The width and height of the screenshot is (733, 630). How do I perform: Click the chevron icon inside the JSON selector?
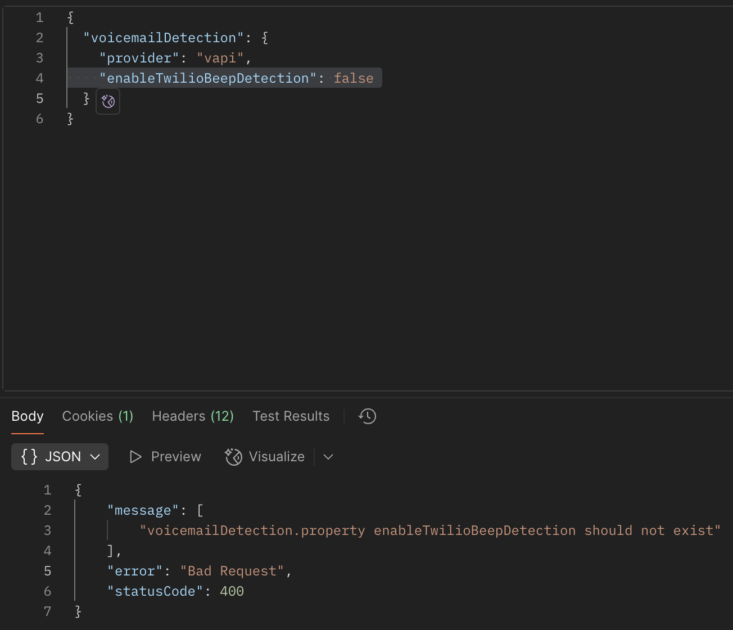coord(94,457)
